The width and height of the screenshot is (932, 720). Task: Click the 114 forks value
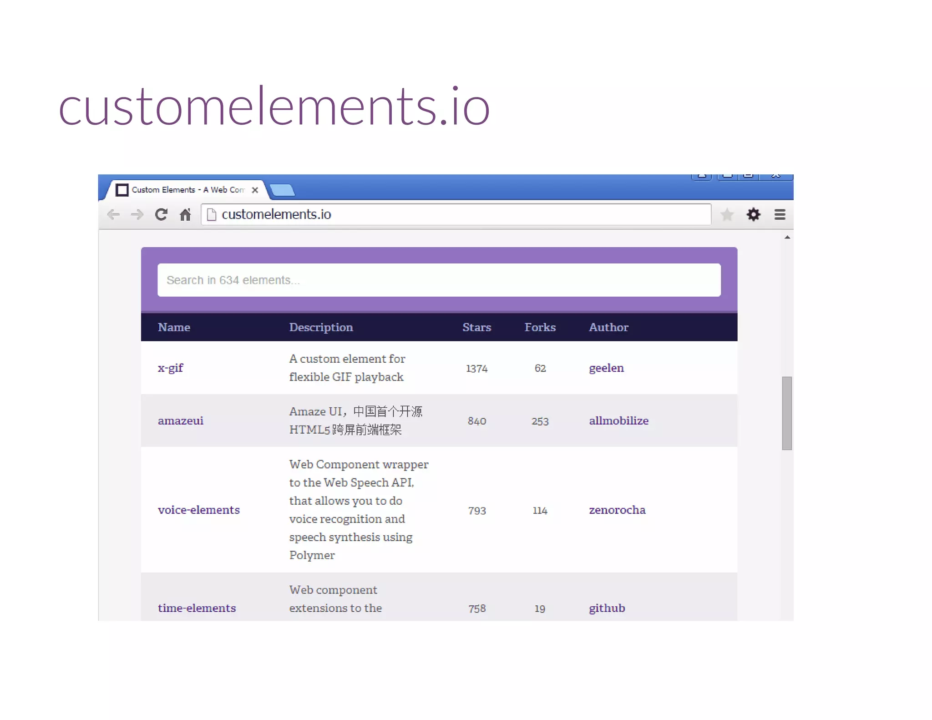tap(540, 511)
